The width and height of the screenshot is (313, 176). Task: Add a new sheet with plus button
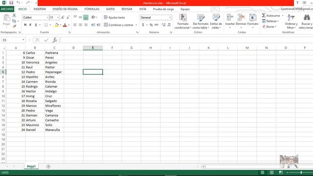48,166
